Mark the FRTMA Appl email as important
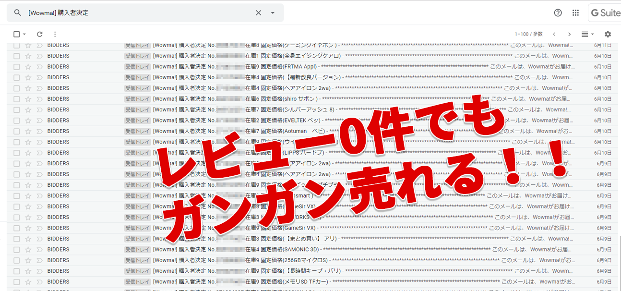The image size is (621, 291). coord(39,67)
